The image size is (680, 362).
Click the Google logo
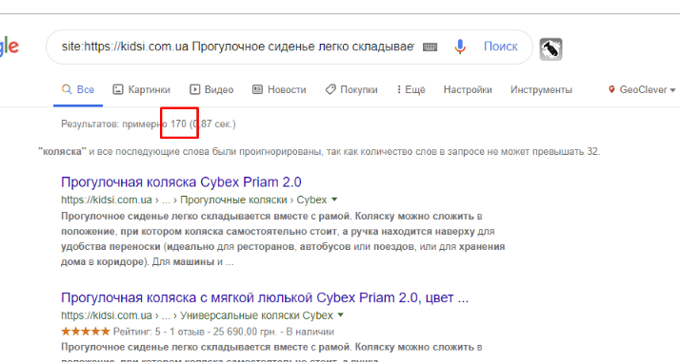[x=10, y=47]
